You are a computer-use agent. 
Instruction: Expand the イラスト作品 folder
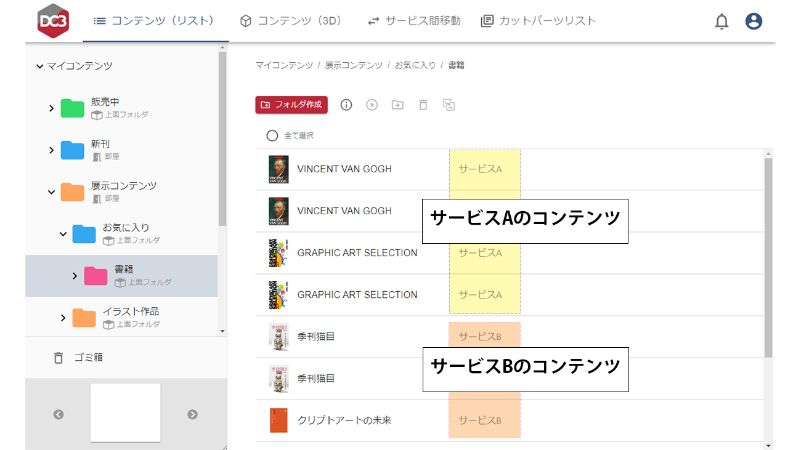click(63, 318)
